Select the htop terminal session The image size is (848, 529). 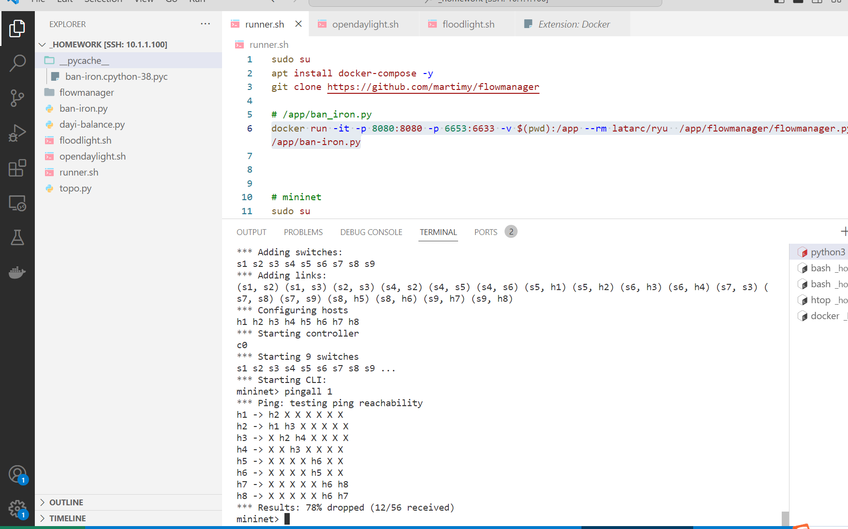[820, 300]
